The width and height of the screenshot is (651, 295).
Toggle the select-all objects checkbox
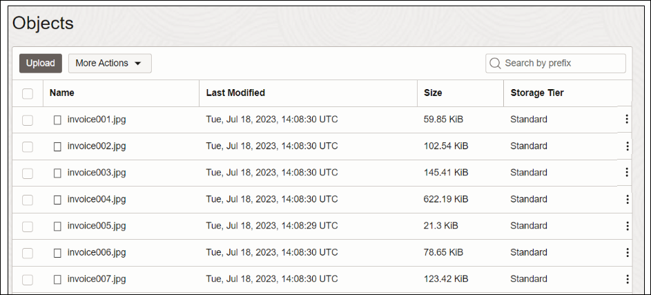28,93
